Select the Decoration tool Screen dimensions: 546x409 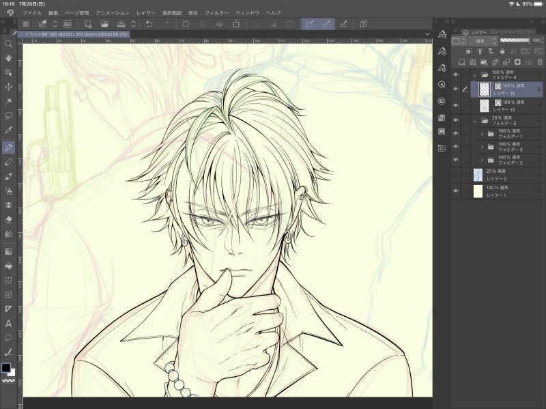click(x=9, y=206)
